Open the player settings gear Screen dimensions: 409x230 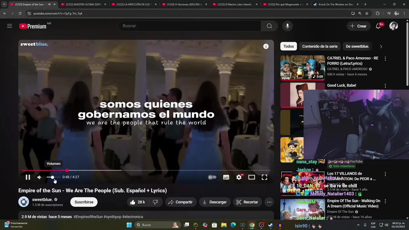click(x=239, y=177)
